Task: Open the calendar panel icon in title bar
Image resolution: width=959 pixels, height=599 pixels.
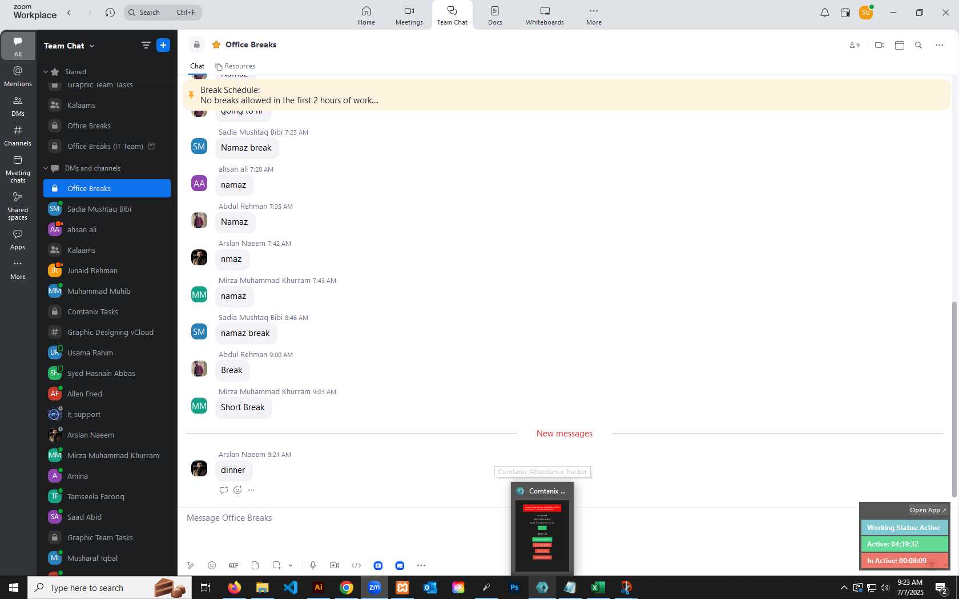Action: 845,13
